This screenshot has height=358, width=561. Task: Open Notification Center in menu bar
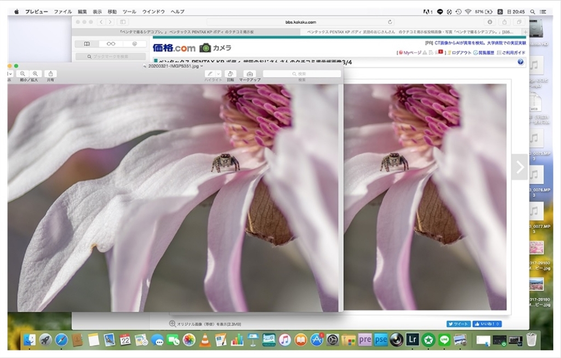click(543, 12)
